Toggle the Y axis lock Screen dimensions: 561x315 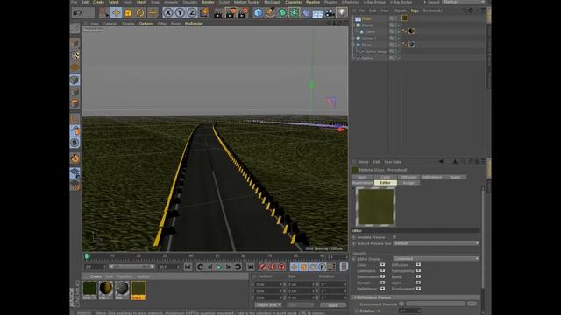click(180, 13)
